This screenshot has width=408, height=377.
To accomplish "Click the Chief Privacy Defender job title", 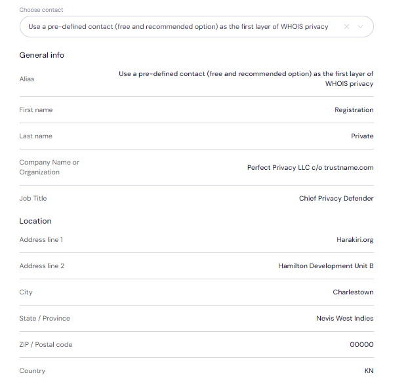I will [x=336, y=199].
